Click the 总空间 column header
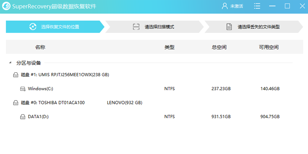308x154 pixels. click(x=219, y=47)
